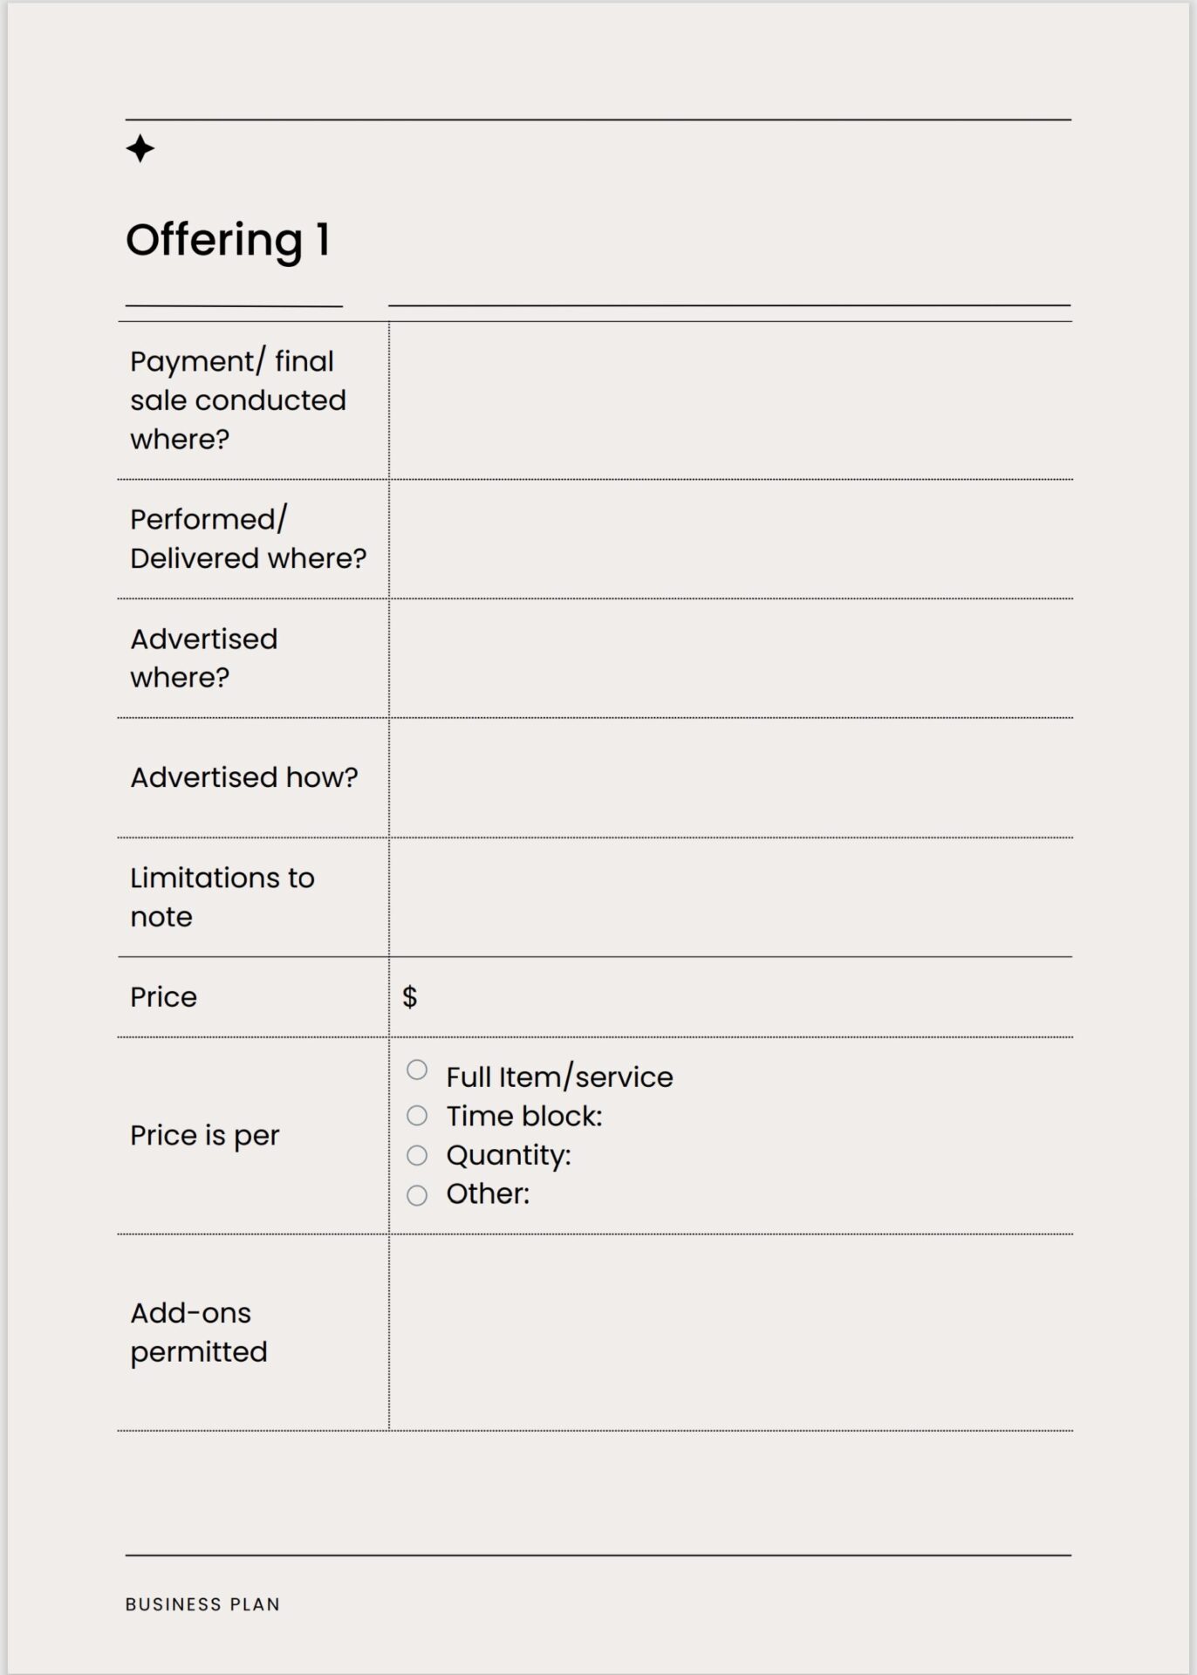Click the Advertised how? label

[x=243, y=777]
